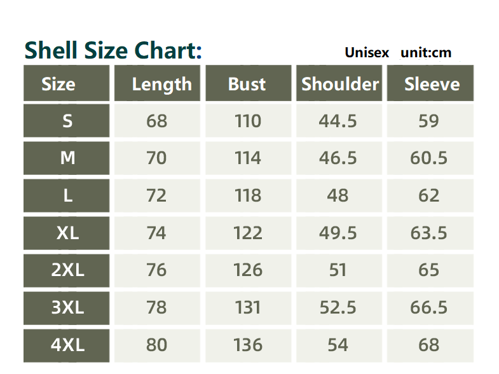Select the 3XL size row label
Screen dimensions: 499x374
pyautogui.click(x=67, y=307)
